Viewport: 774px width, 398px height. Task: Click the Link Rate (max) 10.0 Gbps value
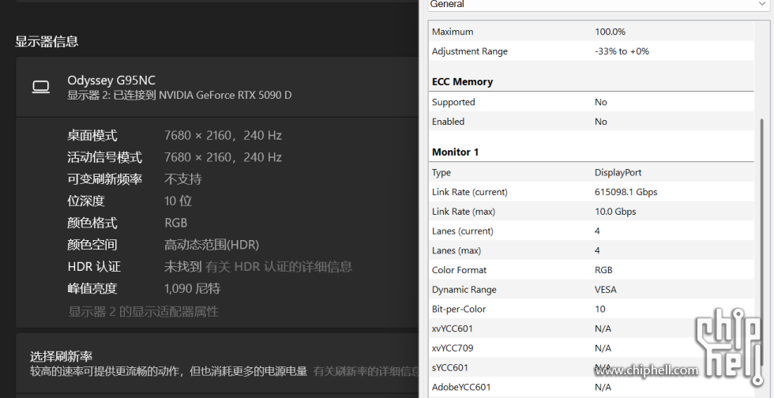615,212
